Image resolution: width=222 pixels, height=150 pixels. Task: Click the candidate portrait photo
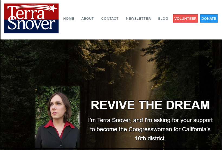58,117
